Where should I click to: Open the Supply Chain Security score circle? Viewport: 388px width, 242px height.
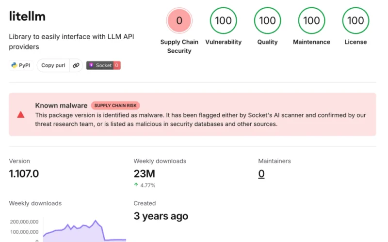point(179,20)
